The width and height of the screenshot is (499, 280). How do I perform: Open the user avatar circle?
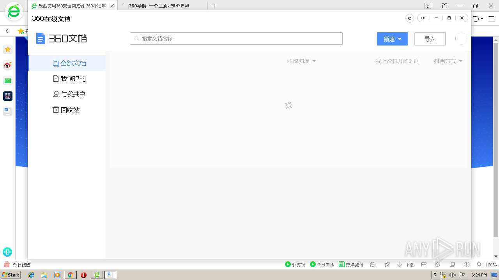pos(461,38)
